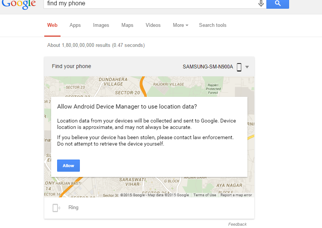The width and height of the screenshot is (322, 228).
Task: Select the Web tab
Action: pos(52,25)
